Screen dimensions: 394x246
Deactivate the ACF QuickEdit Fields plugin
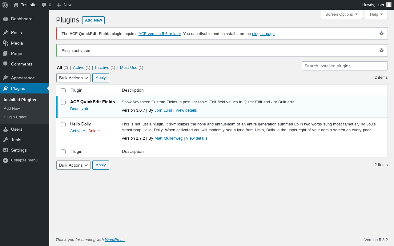80,109
